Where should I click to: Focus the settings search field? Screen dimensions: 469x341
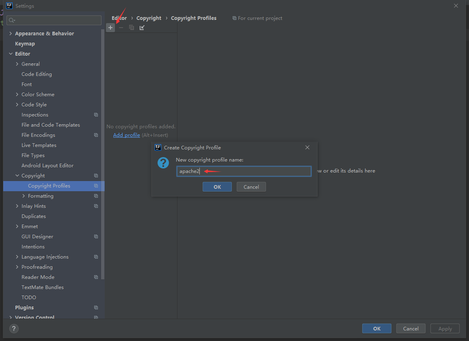click(54, 20)
